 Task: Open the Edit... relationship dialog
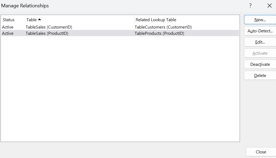(260, 42)
